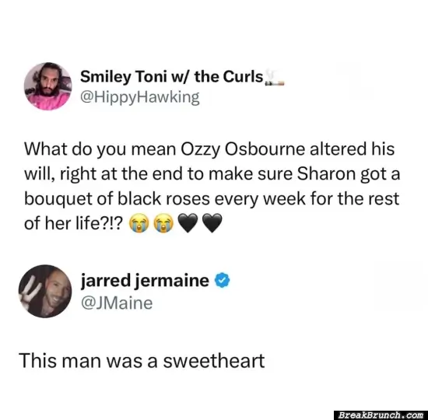Screen dimensions: 428x420
Task: Click the words Ozzy Osbourne in the tweet
Action: coord(243,149)
